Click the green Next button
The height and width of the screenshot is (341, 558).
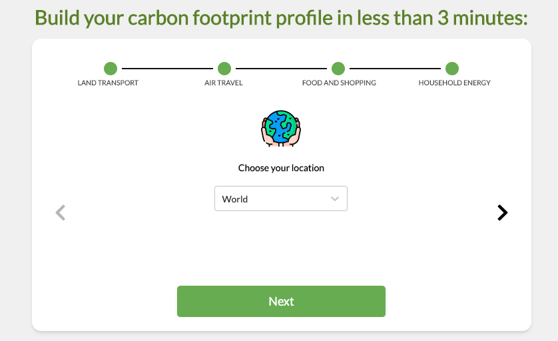[x=281, y=301]
